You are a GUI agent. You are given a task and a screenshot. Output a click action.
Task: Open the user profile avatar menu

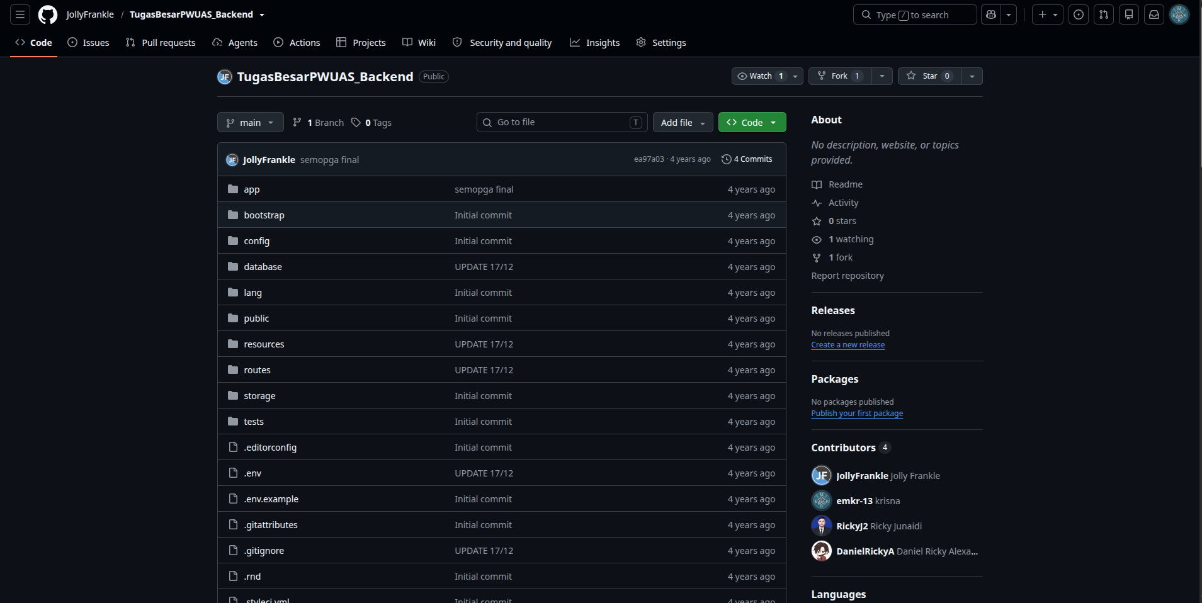click(1179, 14)
